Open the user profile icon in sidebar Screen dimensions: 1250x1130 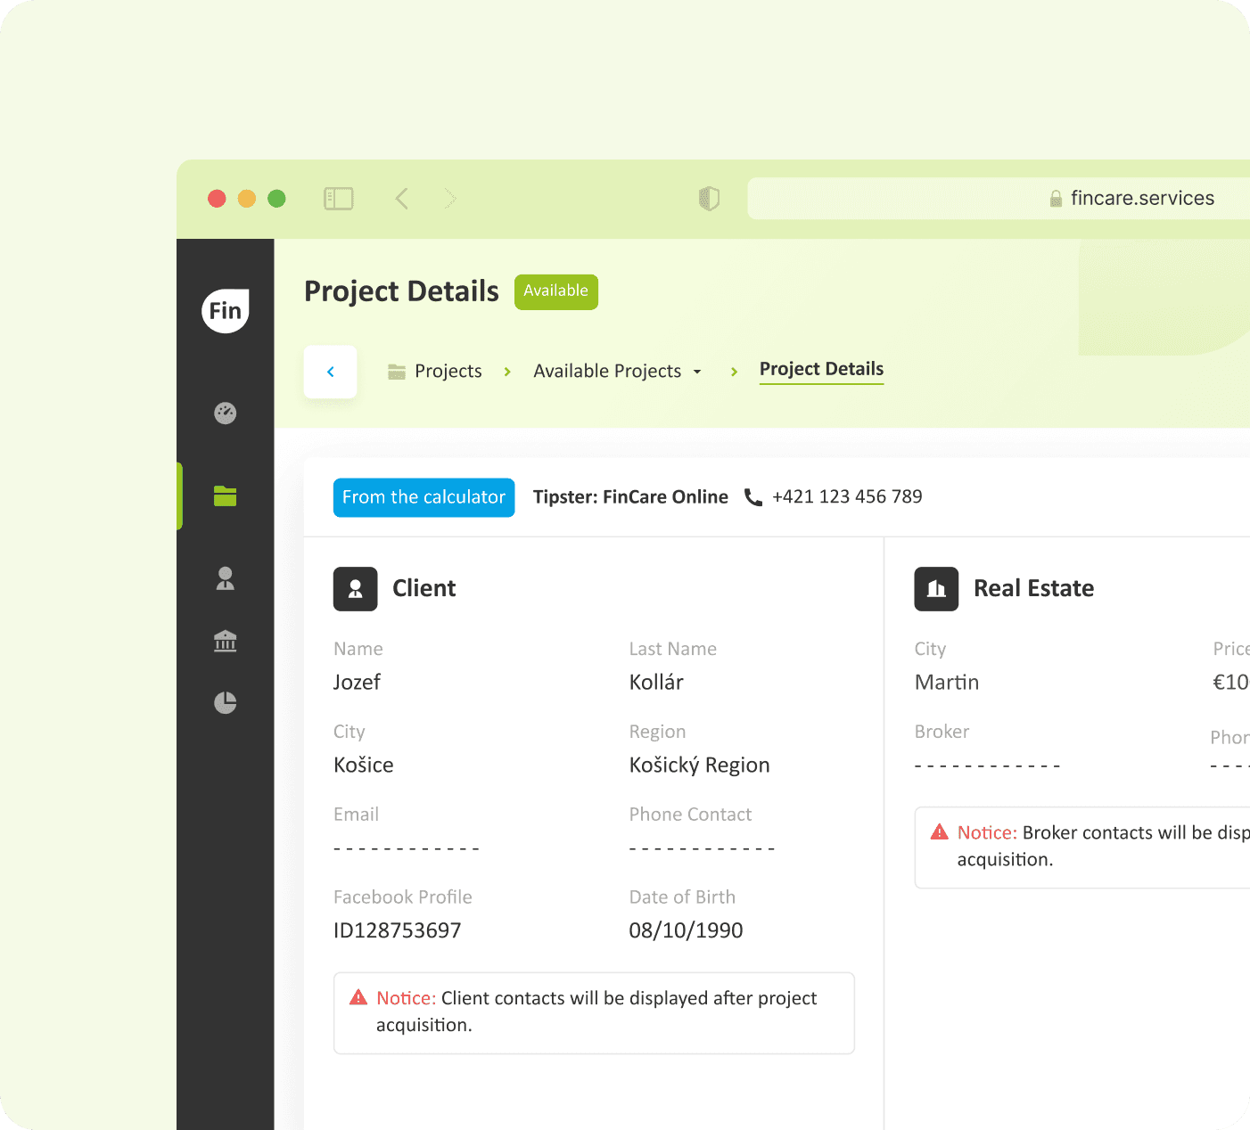[x=226, y=578]
